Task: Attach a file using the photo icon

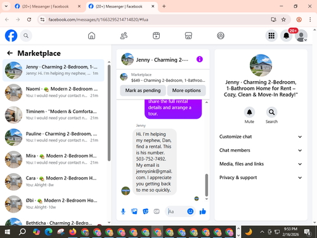Action: click(134, 211)
